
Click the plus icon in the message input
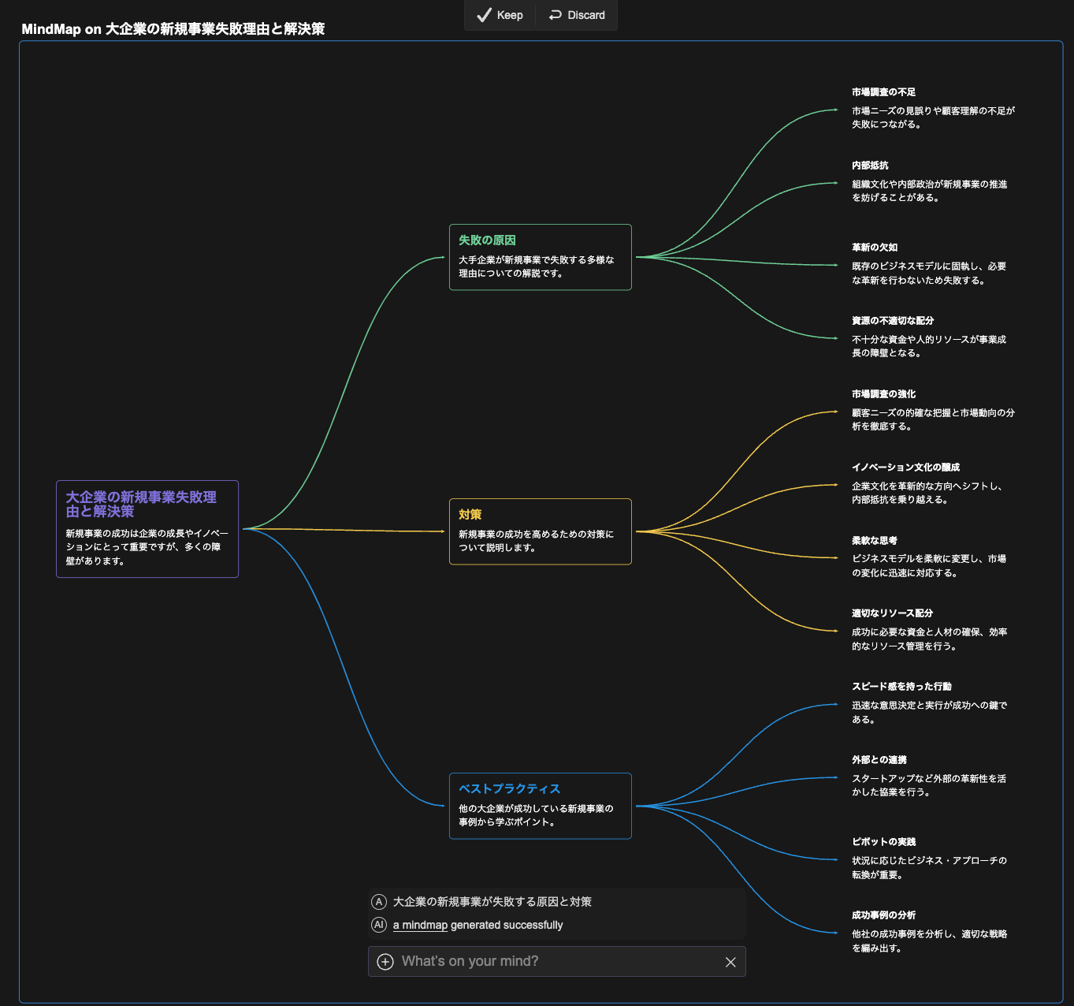[385, 961]
